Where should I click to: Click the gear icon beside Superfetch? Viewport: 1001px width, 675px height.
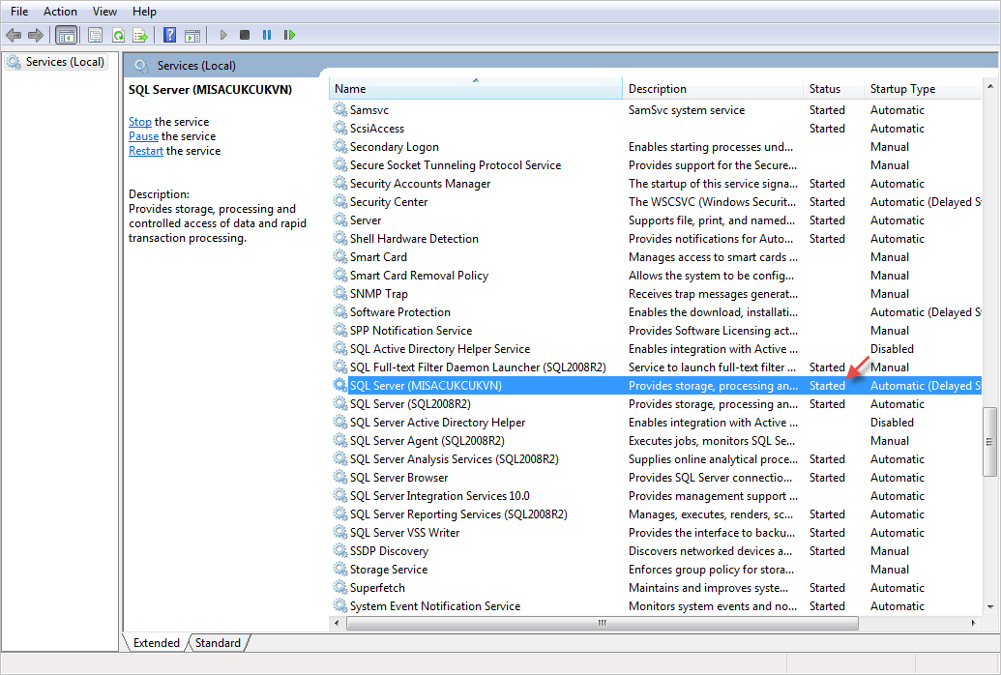[x=340, y=588]
